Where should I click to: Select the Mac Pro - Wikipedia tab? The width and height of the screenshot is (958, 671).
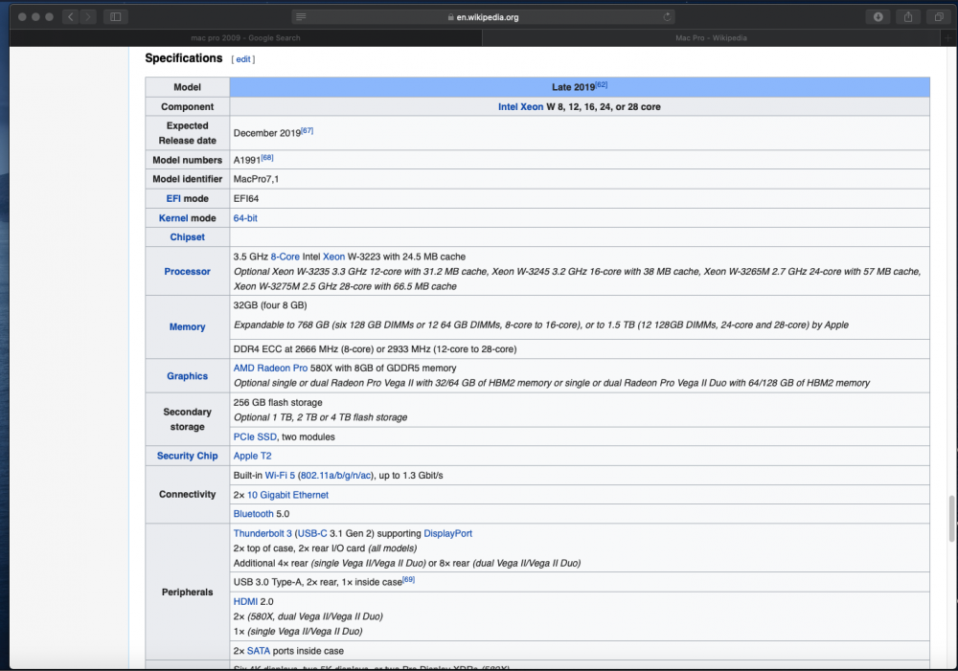tap(711, 38)
